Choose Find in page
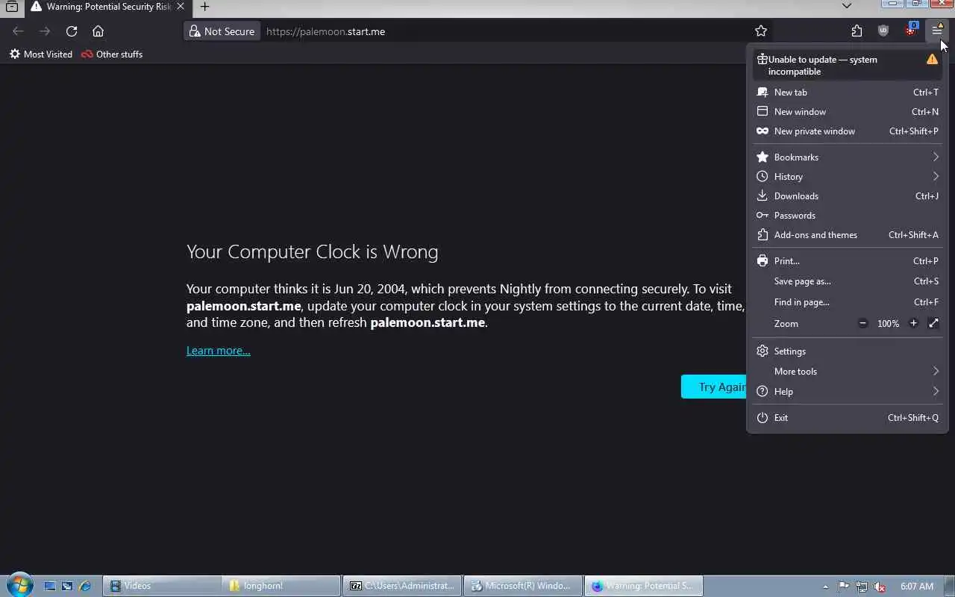955x597 pixels. (848, 302)
